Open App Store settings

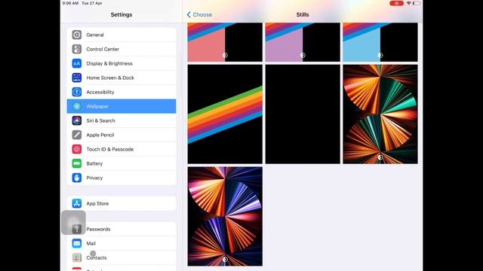(122, 203)
